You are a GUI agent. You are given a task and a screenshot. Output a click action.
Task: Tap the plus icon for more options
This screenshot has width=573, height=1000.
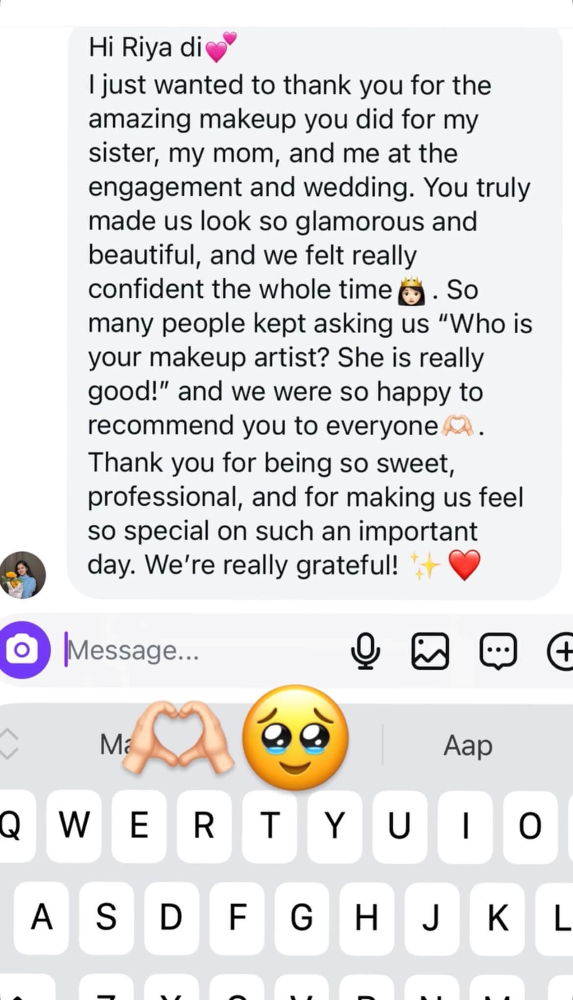pos(561,651)
